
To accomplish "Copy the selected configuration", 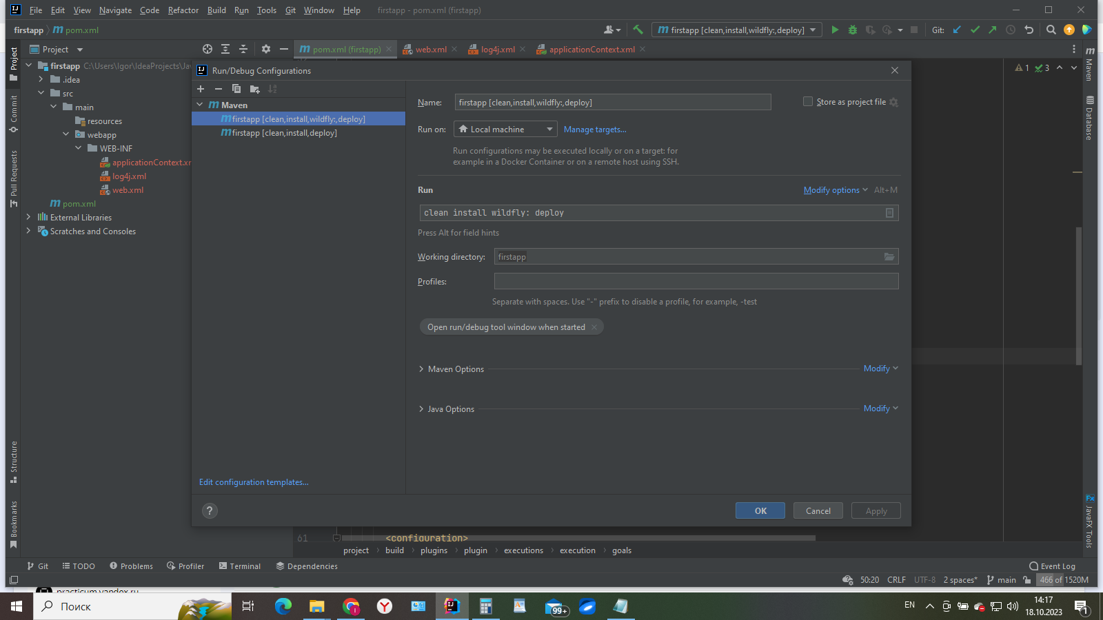I will [x=236, y=89].
